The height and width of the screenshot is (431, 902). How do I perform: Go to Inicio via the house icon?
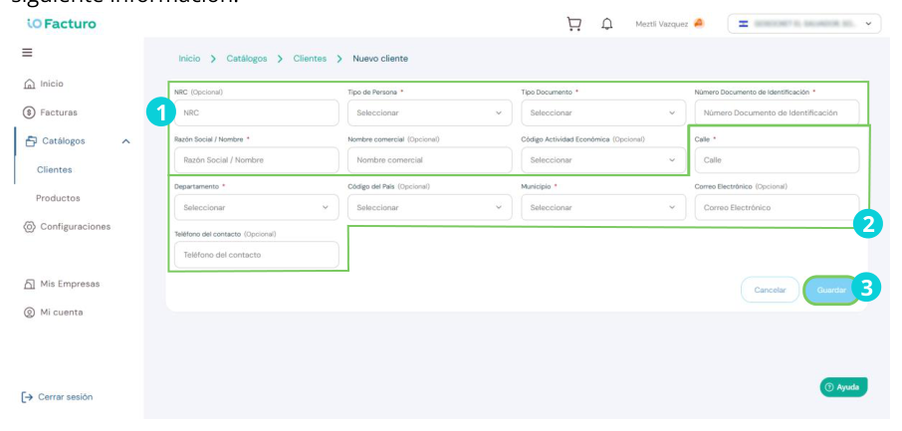[x=29, y=84]
